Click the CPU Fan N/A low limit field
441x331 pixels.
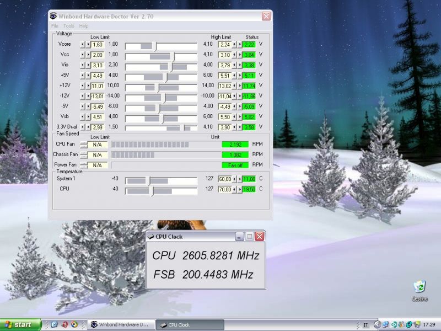(x=98, y=145)
